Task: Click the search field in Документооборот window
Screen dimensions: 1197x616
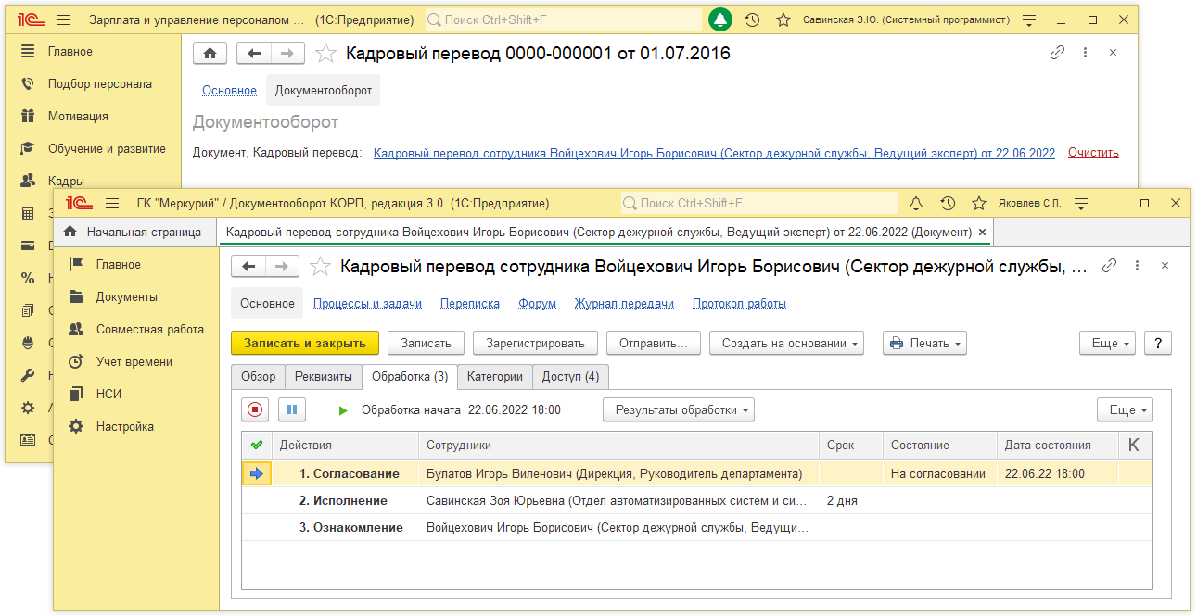Action: click(760, 203)
